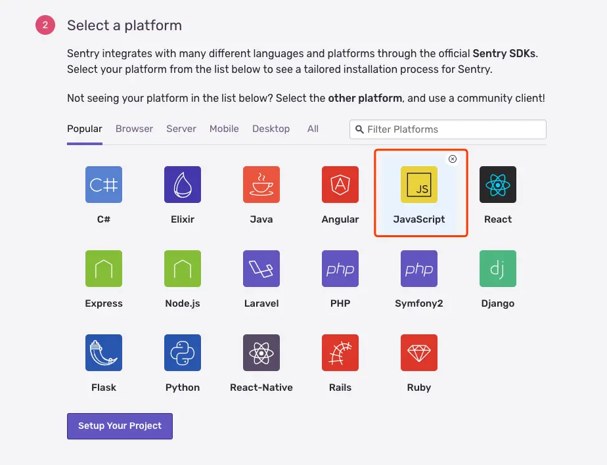Choose the Elixir platform icon
The width and height of the screenshot is (607, 465).
183,185
